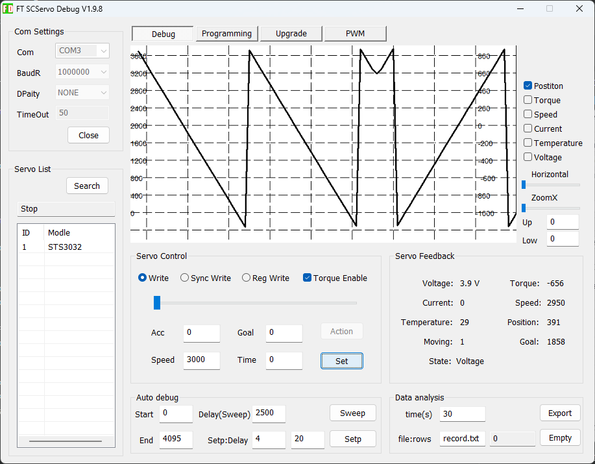
Task: Enable the Speed graph checkbox
Action: pyautogui.click(x=528, y=114)
